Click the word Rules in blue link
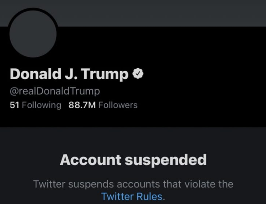Image resolution: width=266 pixels, height=204 pixels. coord(149,196)
